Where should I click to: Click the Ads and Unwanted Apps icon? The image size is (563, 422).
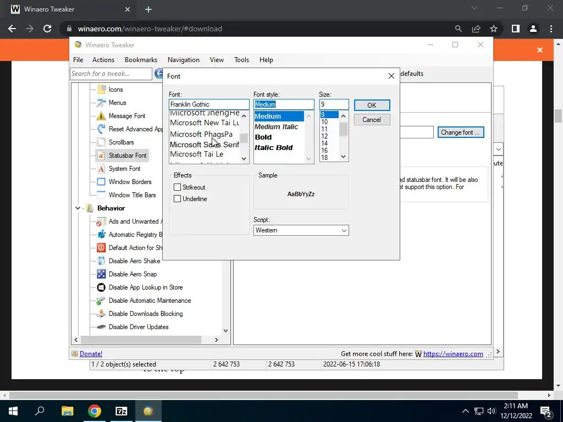[x=102, y=221]
